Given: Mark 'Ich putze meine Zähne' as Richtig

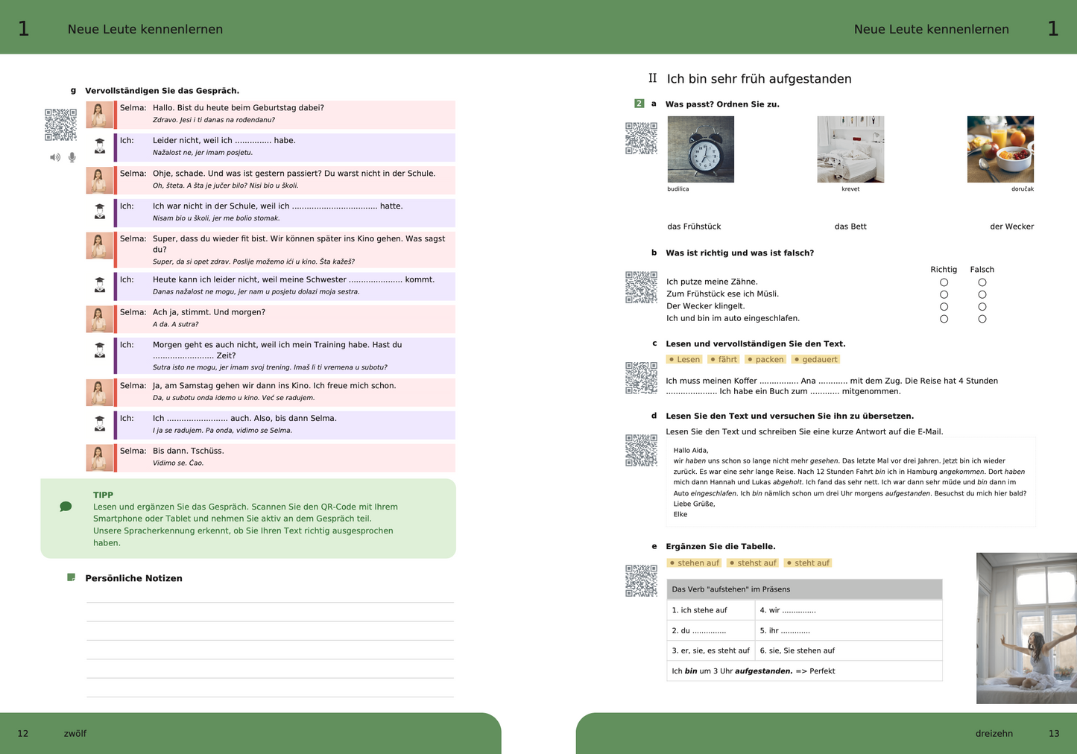Looking at the screenshot, I should pyautogui.click(x=944, y=282).
